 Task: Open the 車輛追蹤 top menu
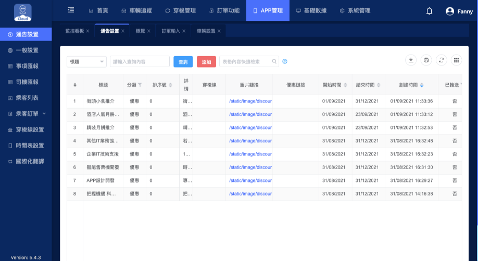[x=136, y=10]
